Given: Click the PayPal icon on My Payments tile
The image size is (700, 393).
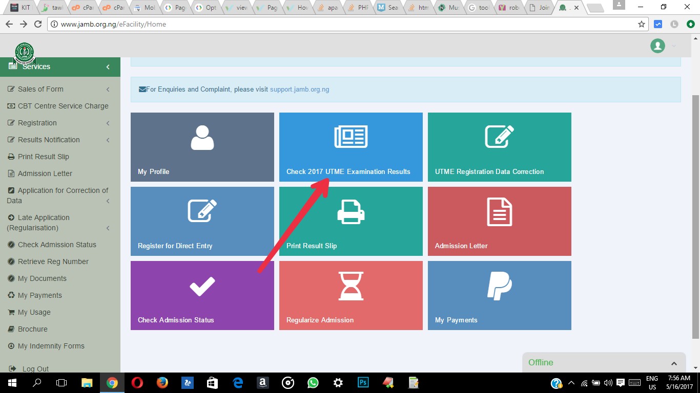Looking at the screenshot, I should [x=500, y=286].
